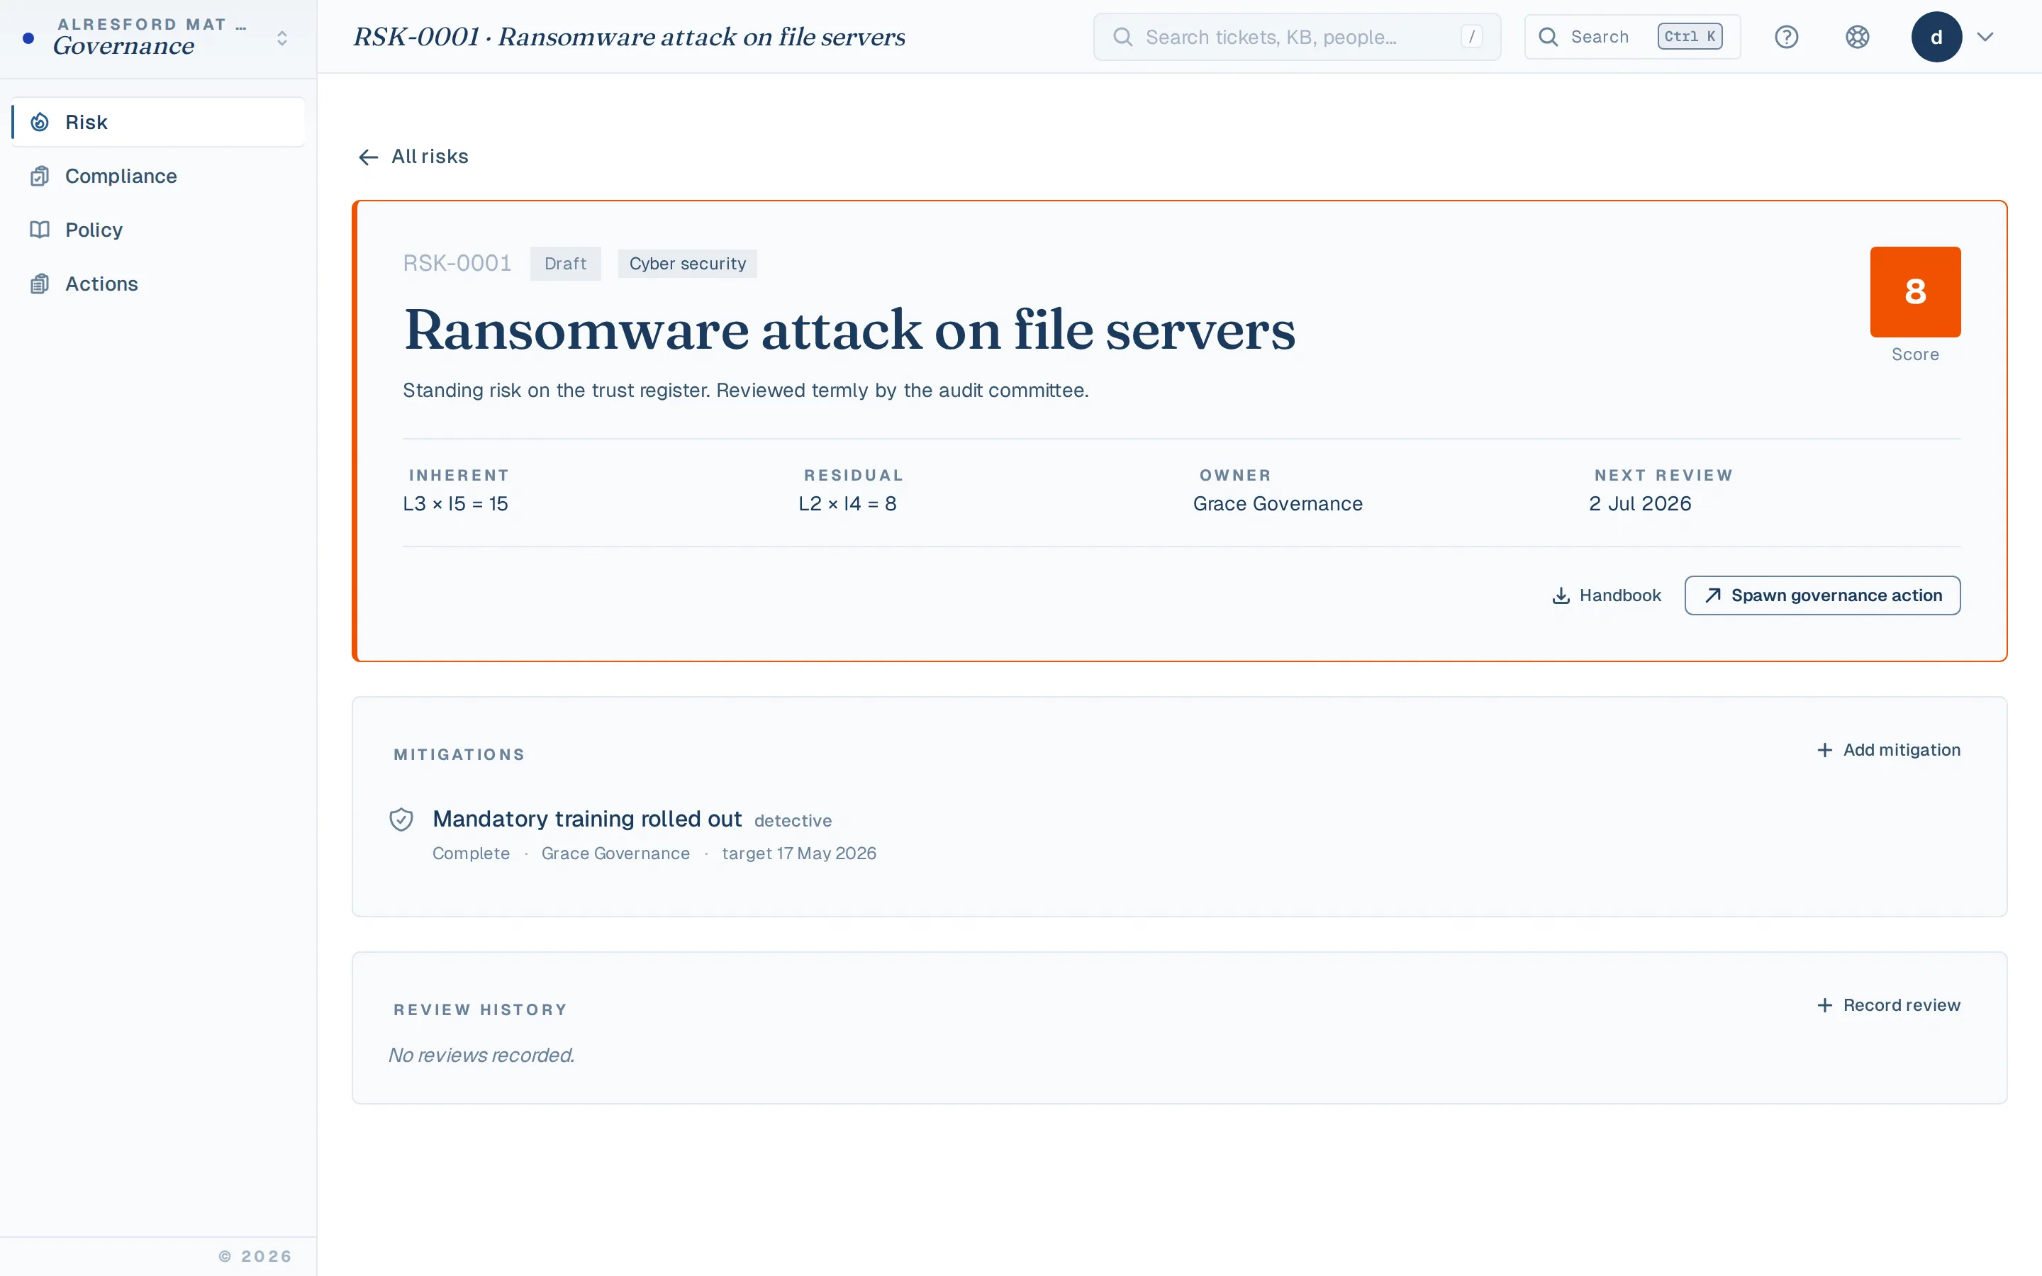Click owner name Grace Governance in header
This screenshot has width=2042, height=1276.
tap(1278, 504)
